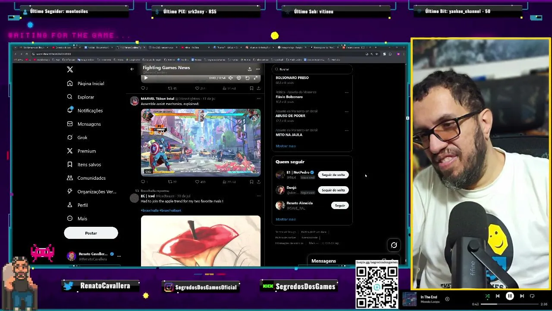
Task: Click the Buscar search field
Action: tap(312, 69)
